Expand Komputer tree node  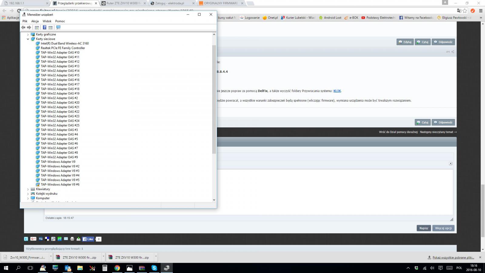28,198
